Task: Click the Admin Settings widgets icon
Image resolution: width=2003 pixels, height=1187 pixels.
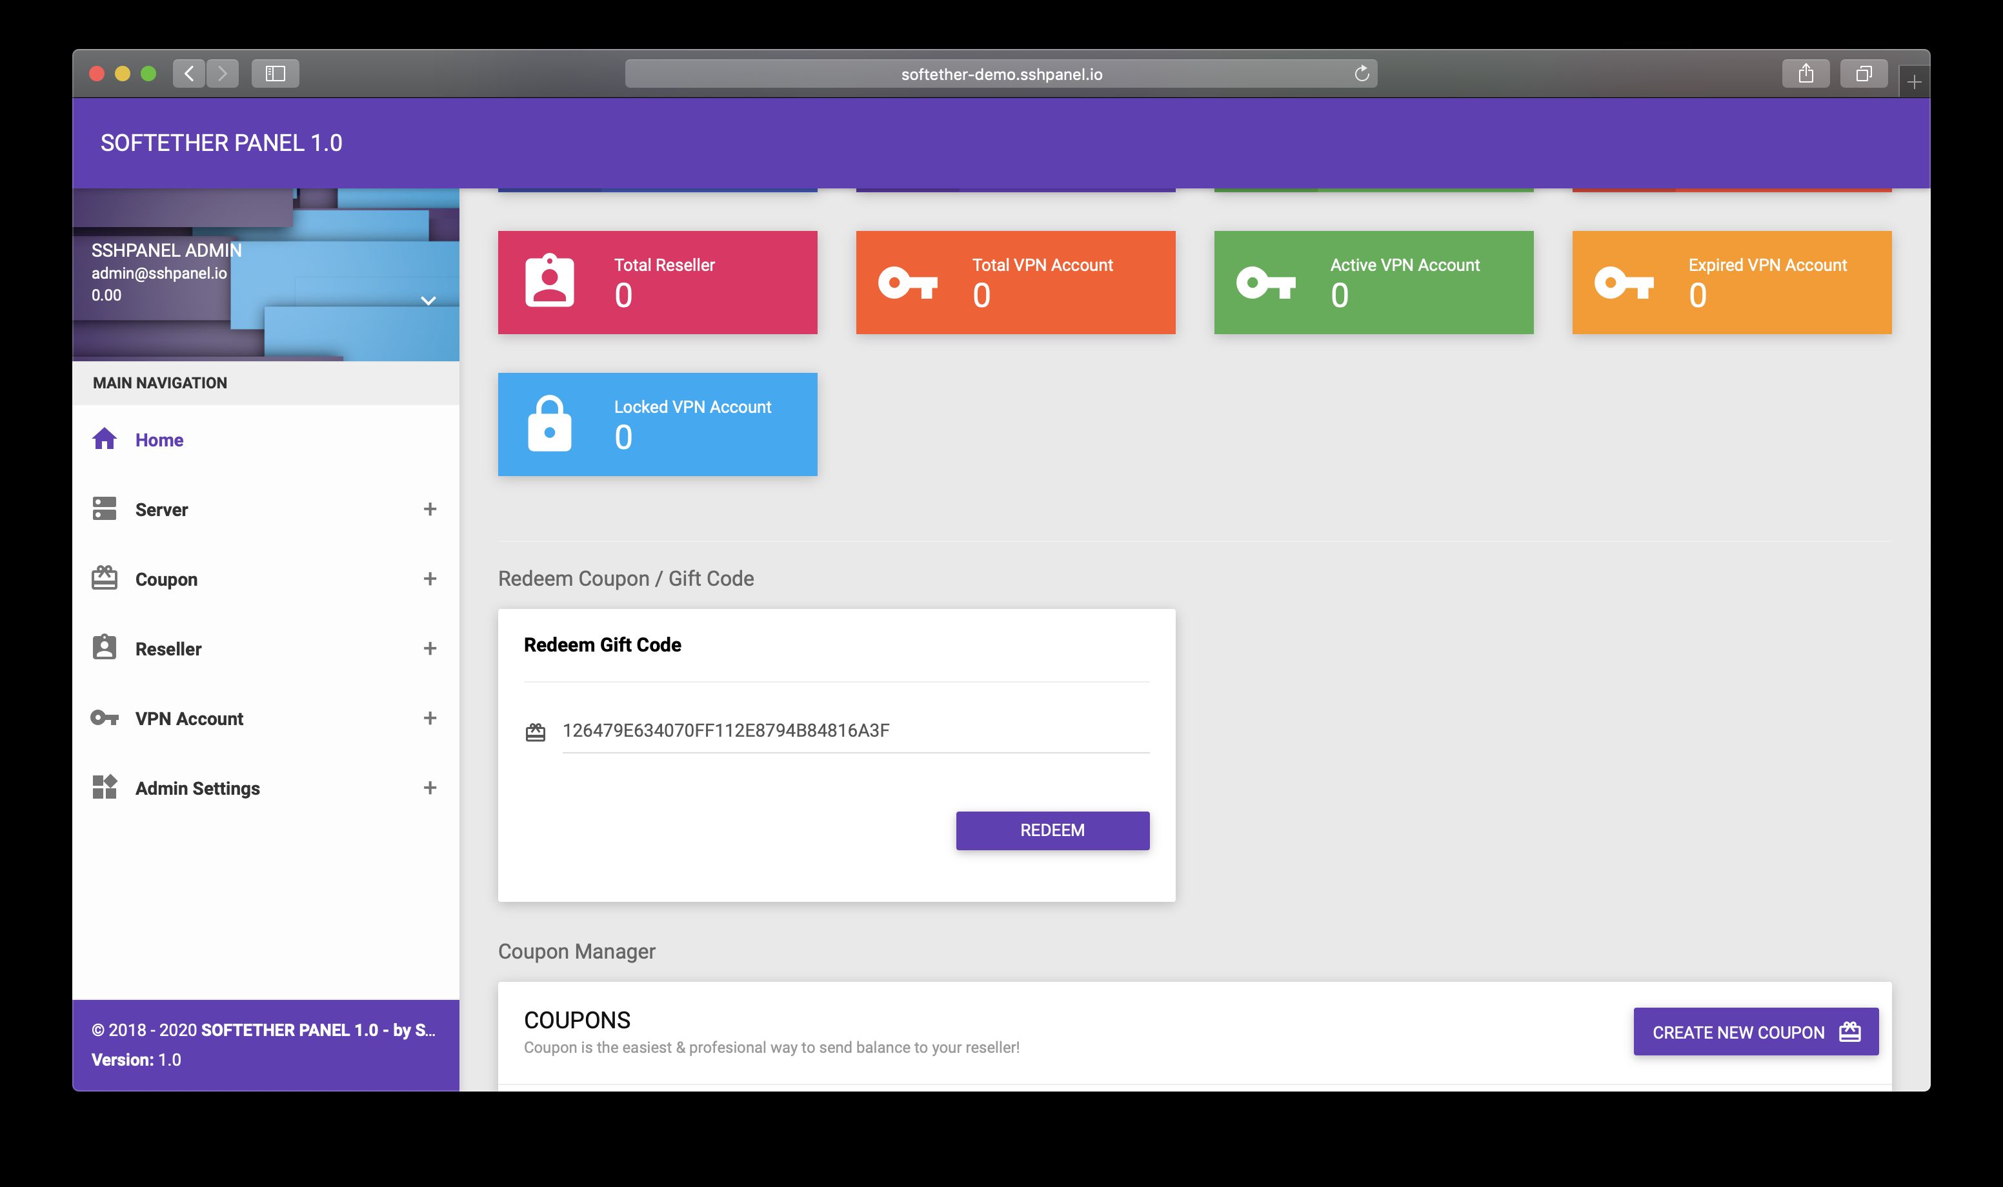Action: click(104, 787)
